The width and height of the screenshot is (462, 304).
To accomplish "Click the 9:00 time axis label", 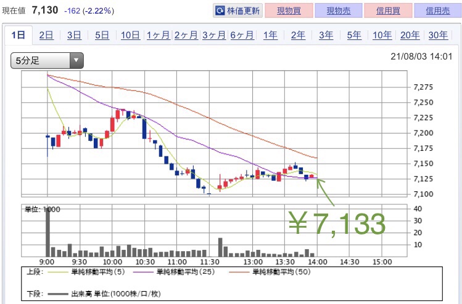I will tap(47, 262).
